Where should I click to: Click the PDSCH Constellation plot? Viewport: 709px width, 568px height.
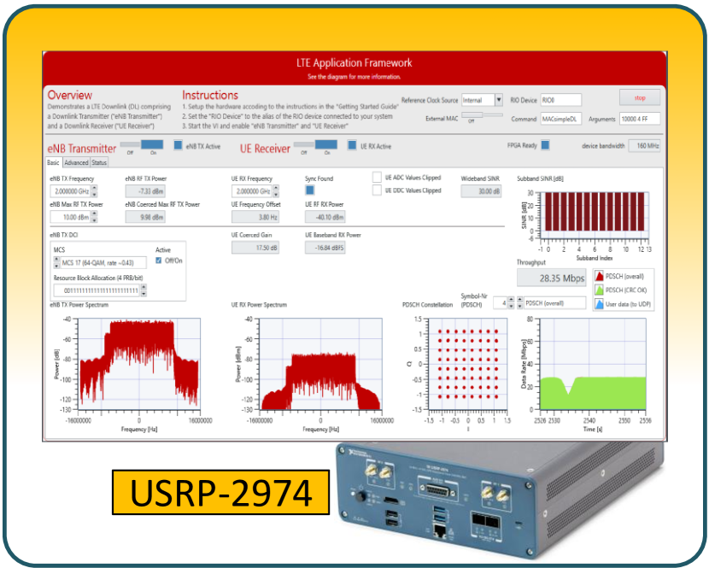[468, 364]
